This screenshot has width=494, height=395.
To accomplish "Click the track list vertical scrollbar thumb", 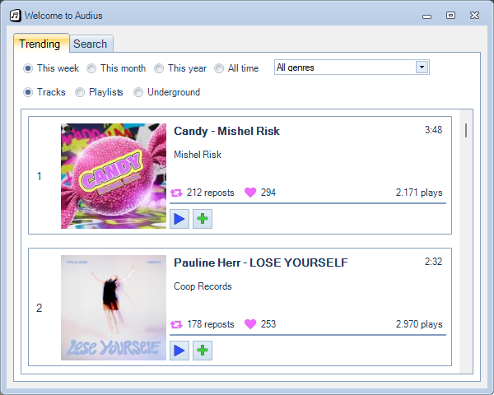I will point(466,130).
